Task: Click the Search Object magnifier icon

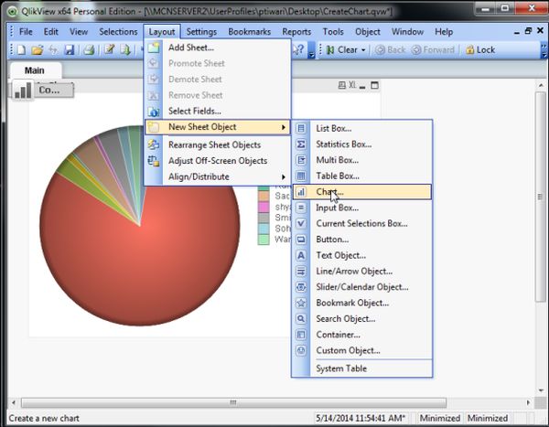Action: 301,318
